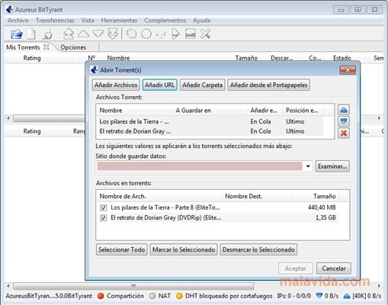Click the Descar... column header in main window

coord(282,58)
